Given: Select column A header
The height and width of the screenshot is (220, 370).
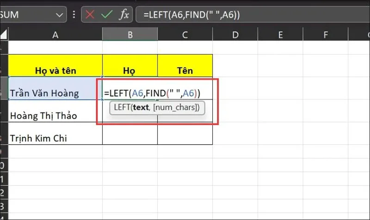Looking at the screenshot, I should tap(55, 34).
